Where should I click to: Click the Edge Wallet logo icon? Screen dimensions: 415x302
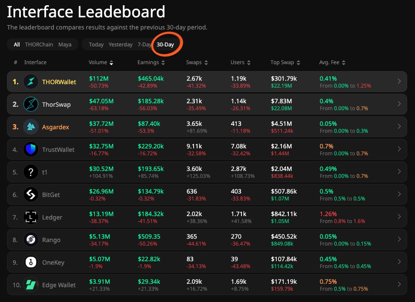point(31,285)
